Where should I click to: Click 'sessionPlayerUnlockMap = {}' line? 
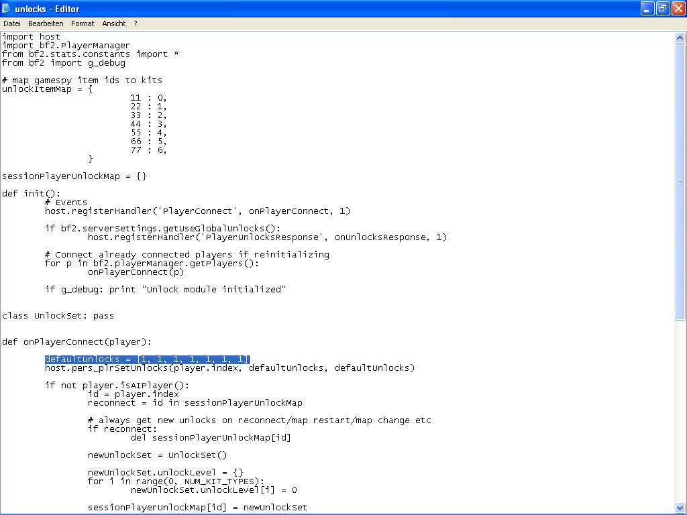[x=74, y=176]
